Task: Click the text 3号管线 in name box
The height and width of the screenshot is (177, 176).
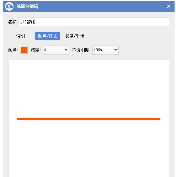Action: (x=27, y=22)
